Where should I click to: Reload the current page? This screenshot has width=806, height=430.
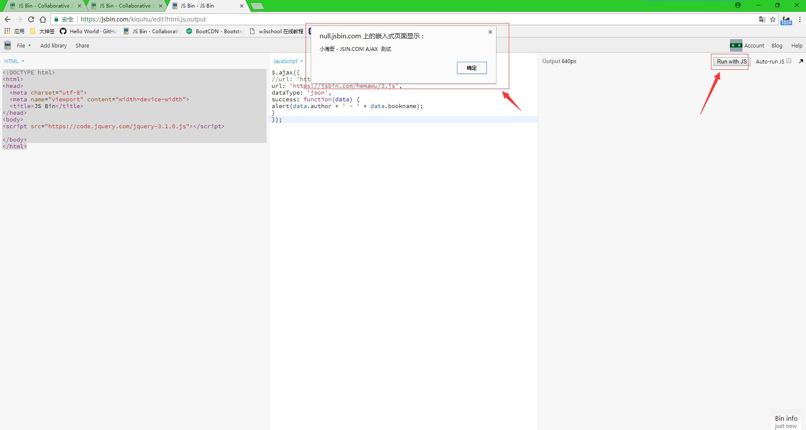(31, 19)
